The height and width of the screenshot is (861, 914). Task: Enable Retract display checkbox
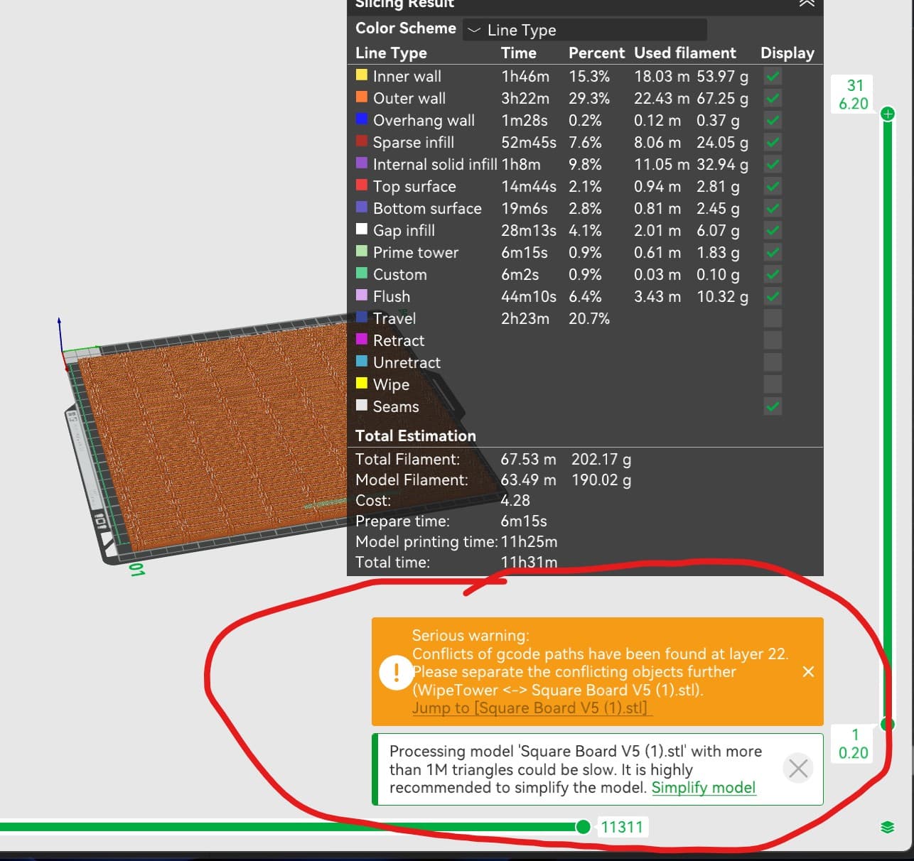pos(773,340)
